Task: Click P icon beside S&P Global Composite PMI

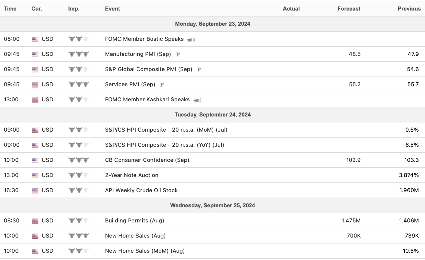Action: click(x=199, y=69)
